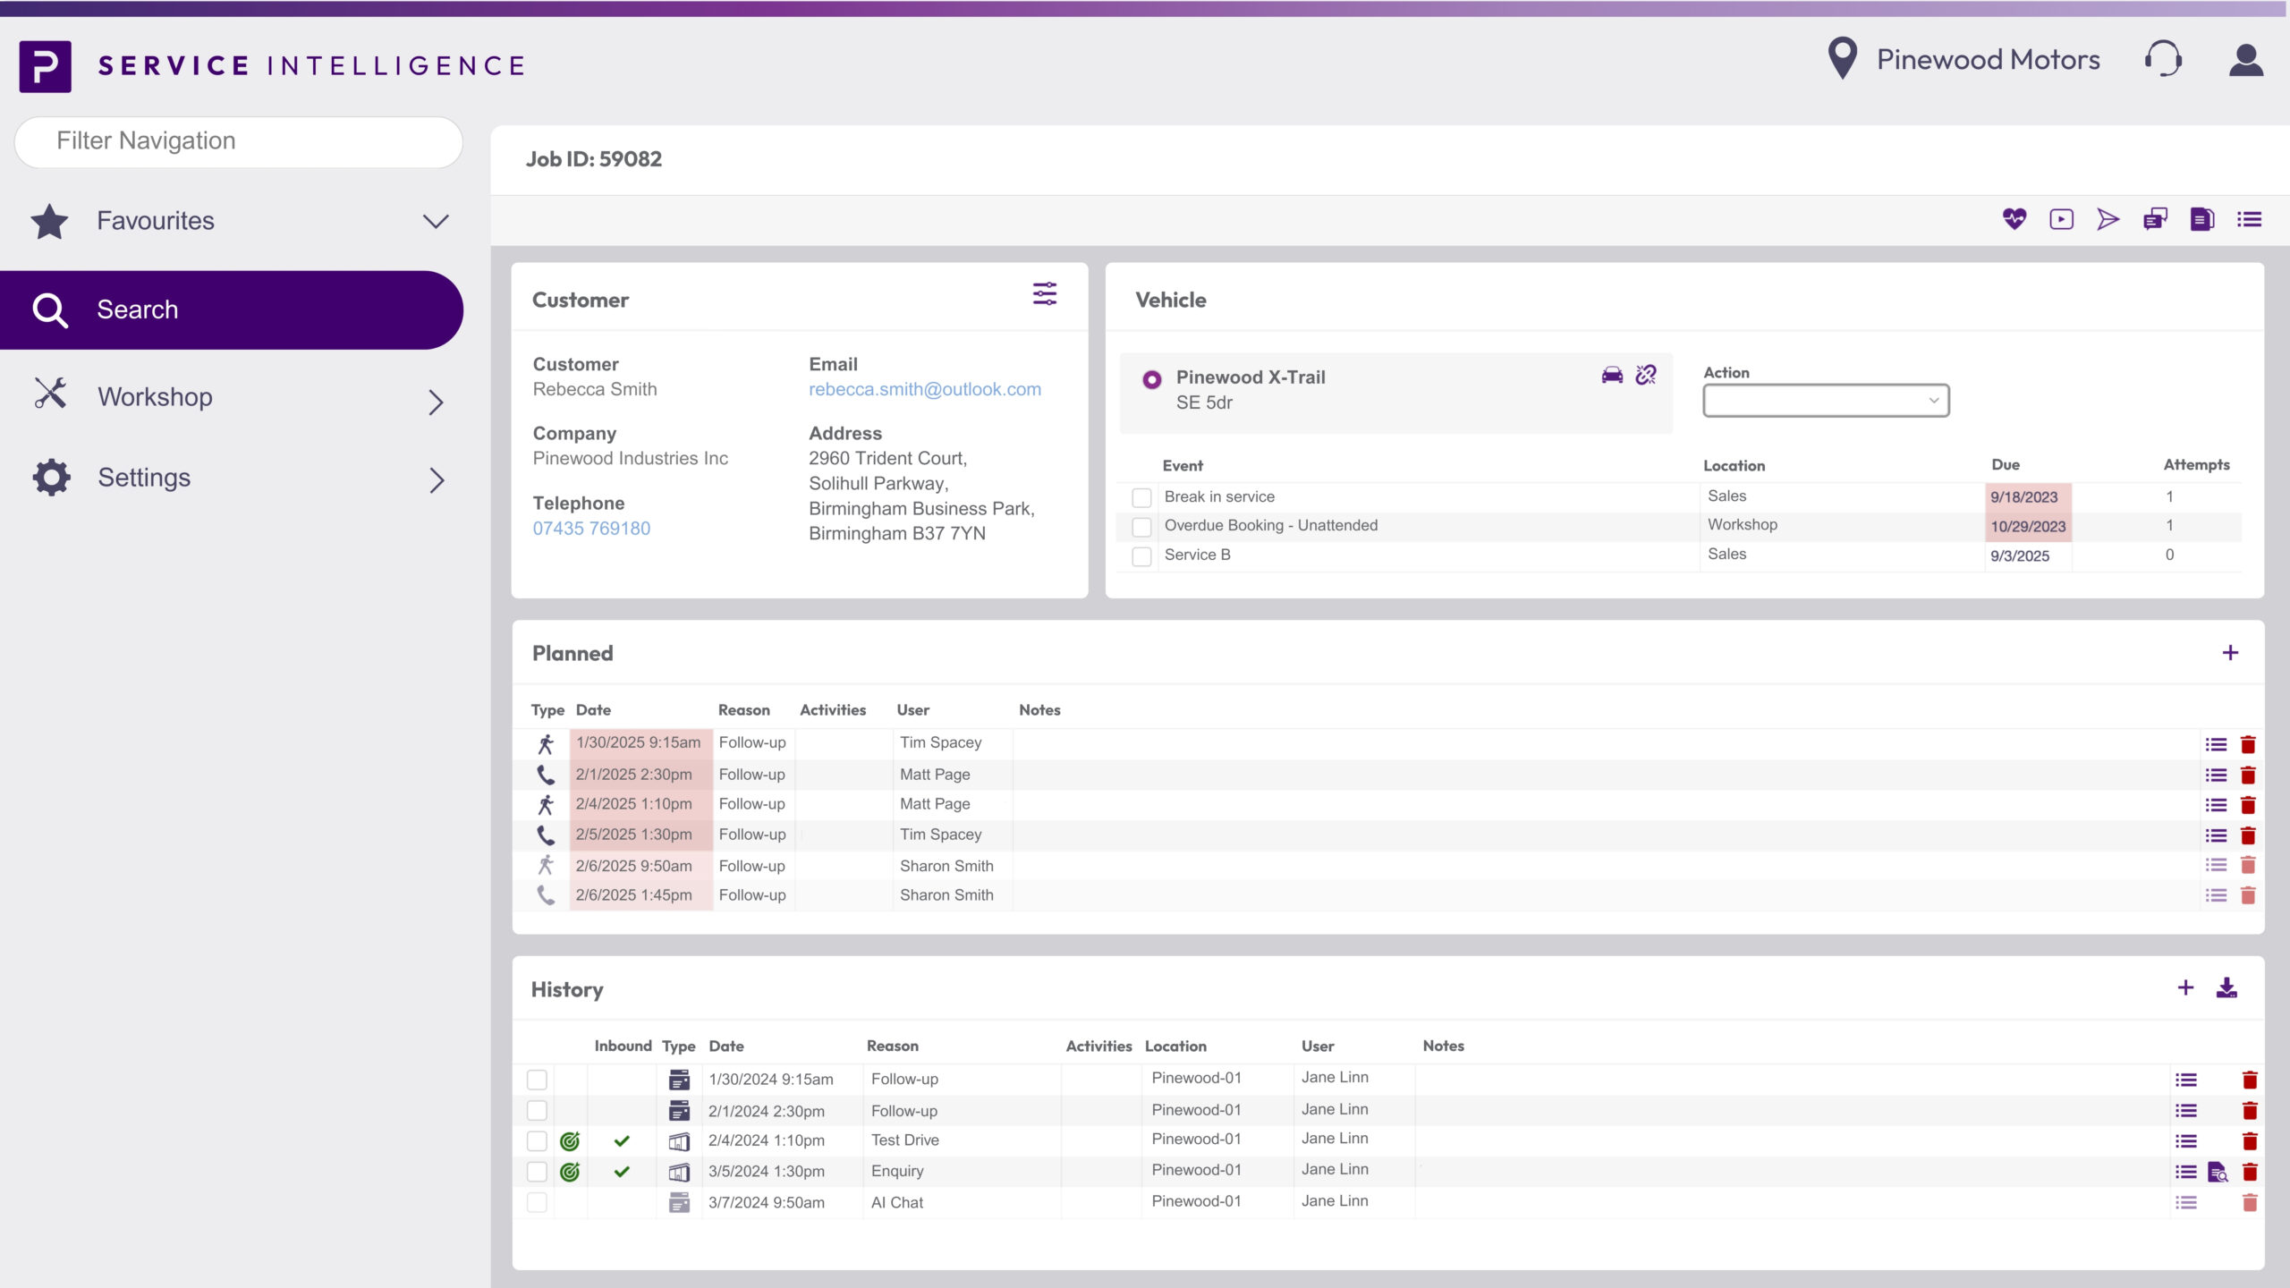The width and height of the screenshot is (2290, 1288).
Task: Click the Filter Navigation input field
Action: pyautogui.click(x=239, y=141)
